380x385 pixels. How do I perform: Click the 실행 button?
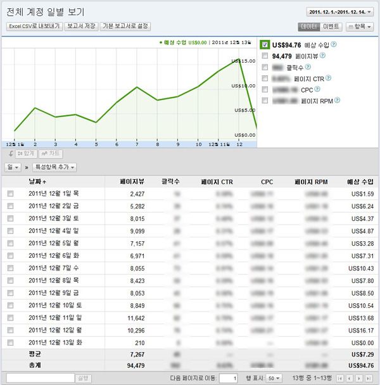[83, 379]
